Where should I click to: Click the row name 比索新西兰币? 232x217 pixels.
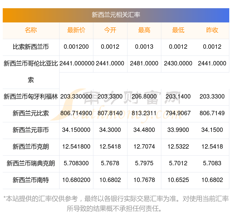(31, 47)
